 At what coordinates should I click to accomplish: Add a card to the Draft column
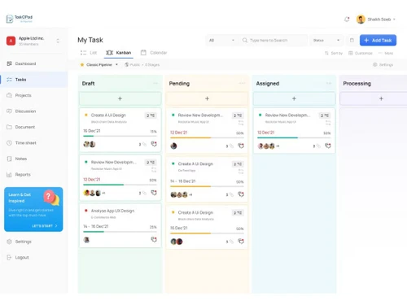coord(120,98)
